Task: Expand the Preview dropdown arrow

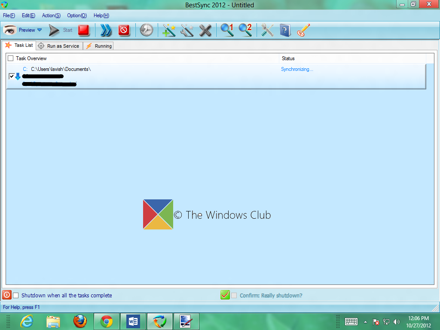Action: pyautogui.click(x=40, y=30)
